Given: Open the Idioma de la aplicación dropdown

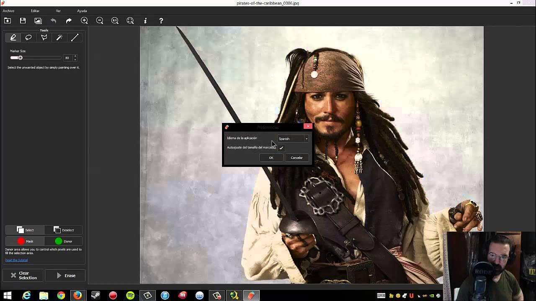Looking at the screenshot, I should 293,139.
